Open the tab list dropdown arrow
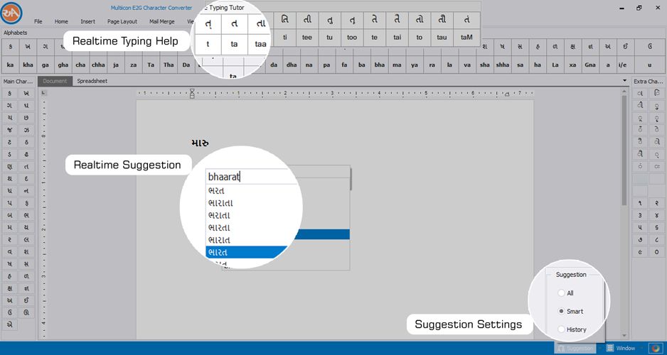Viewport: 667px width, 355px height. point(624,81)
